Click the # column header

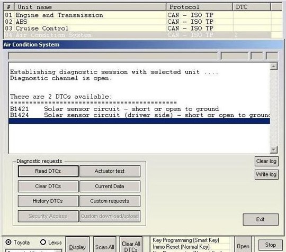9,7
